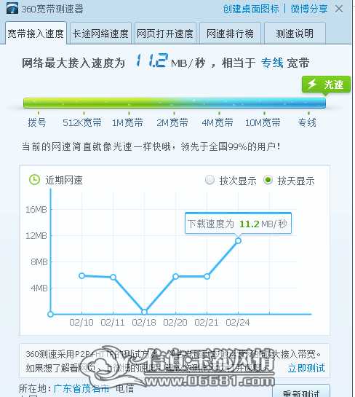Viewport: 355px width, 397px height.
Task: Click the 4MB axis label
Action: pos(39,288)
